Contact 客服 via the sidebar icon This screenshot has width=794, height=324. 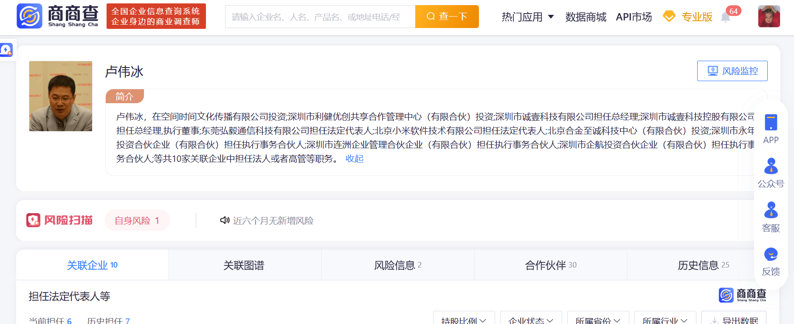[x=771, y=210]
